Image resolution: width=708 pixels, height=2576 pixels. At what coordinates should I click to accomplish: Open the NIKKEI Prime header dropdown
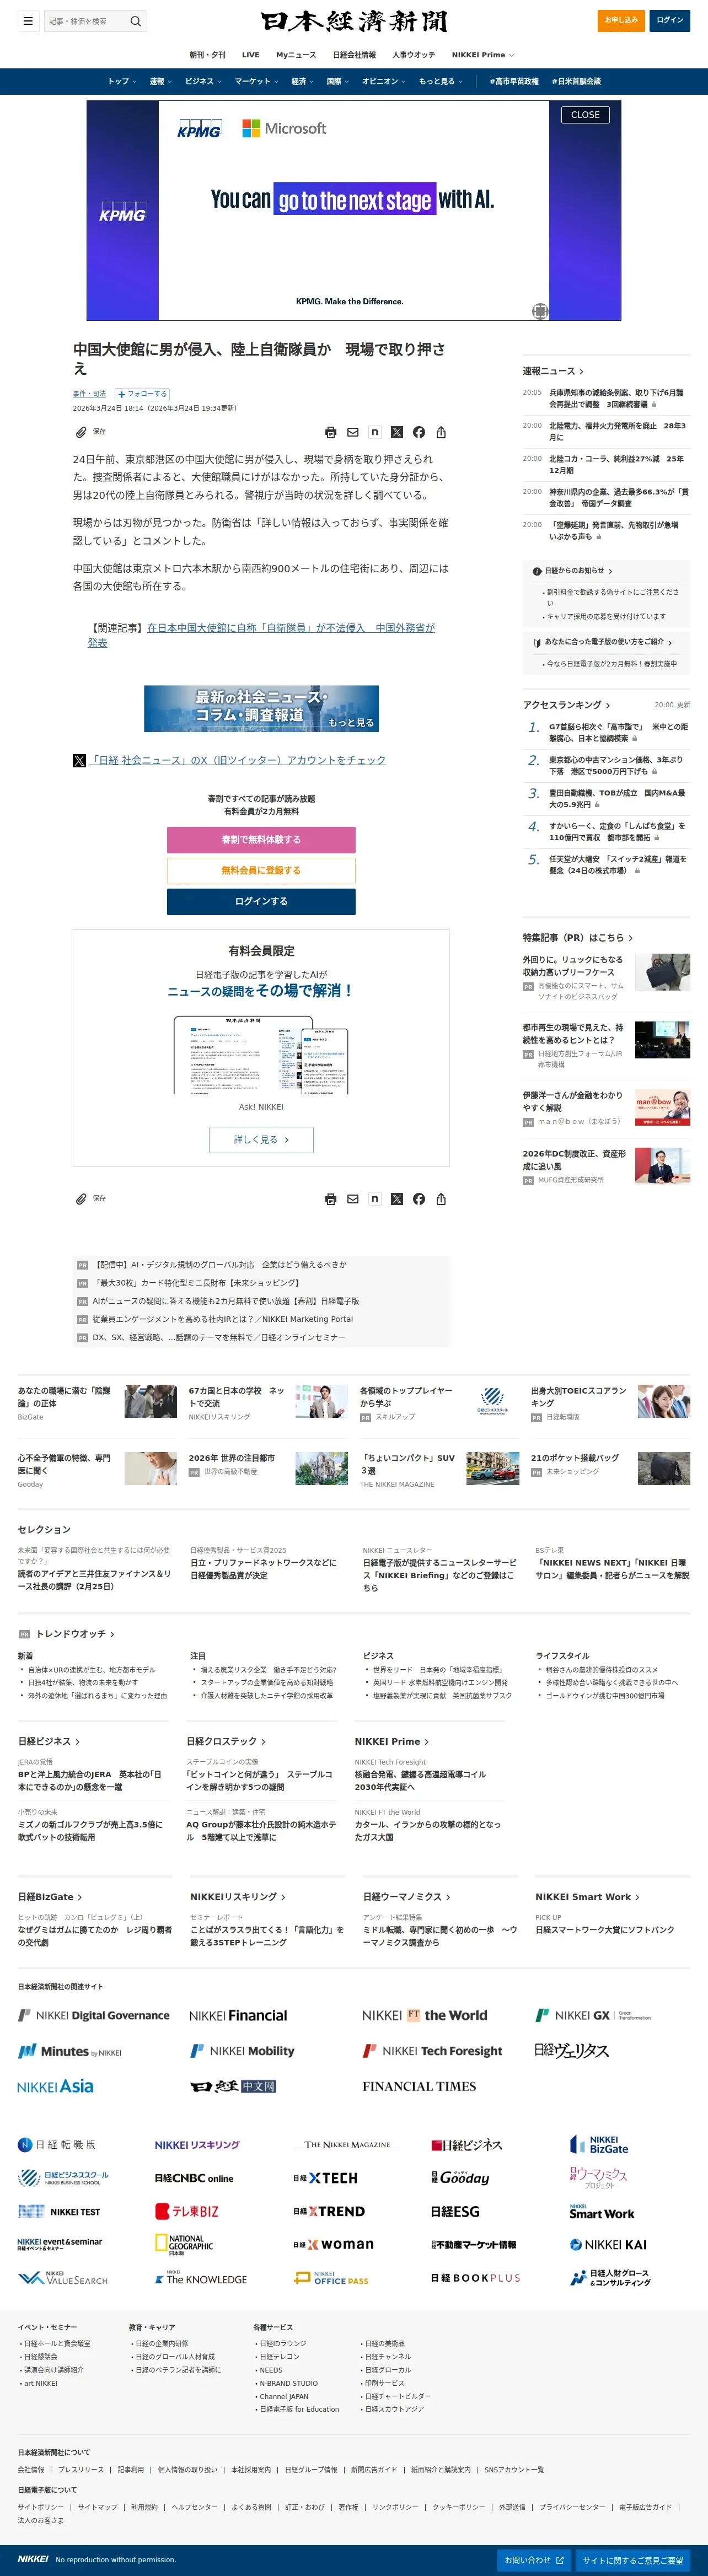tap(483, 55)
